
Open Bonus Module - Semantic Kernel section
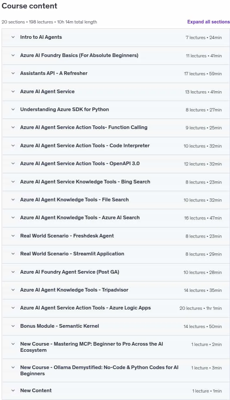point(116,326)
